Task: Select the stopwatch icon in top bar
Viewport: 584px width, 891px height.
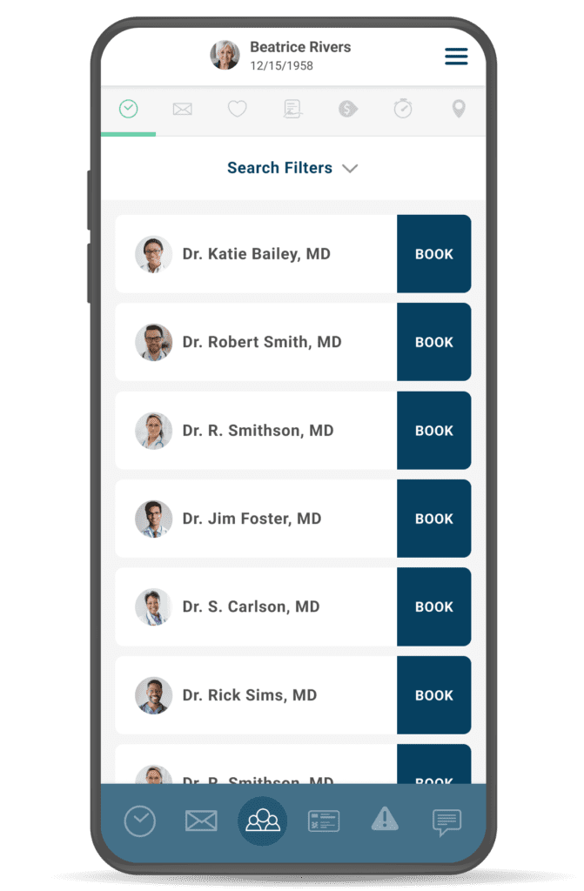Action: pyautogui.click(x=403, y=108)
